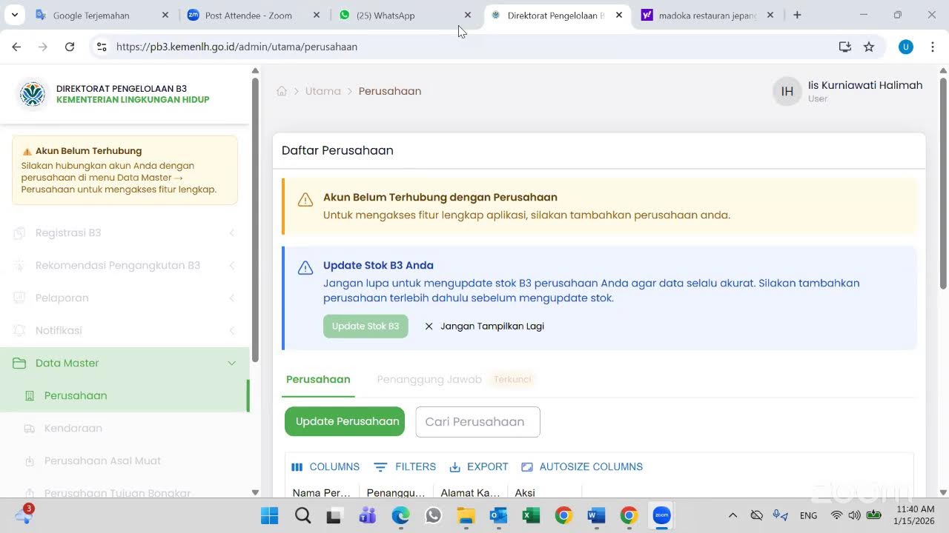Open the Chrome tab search dropdown

[14, 15]
